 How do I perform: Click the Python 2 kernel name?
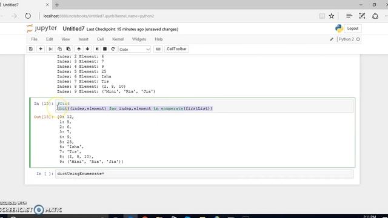click(346, 39)
